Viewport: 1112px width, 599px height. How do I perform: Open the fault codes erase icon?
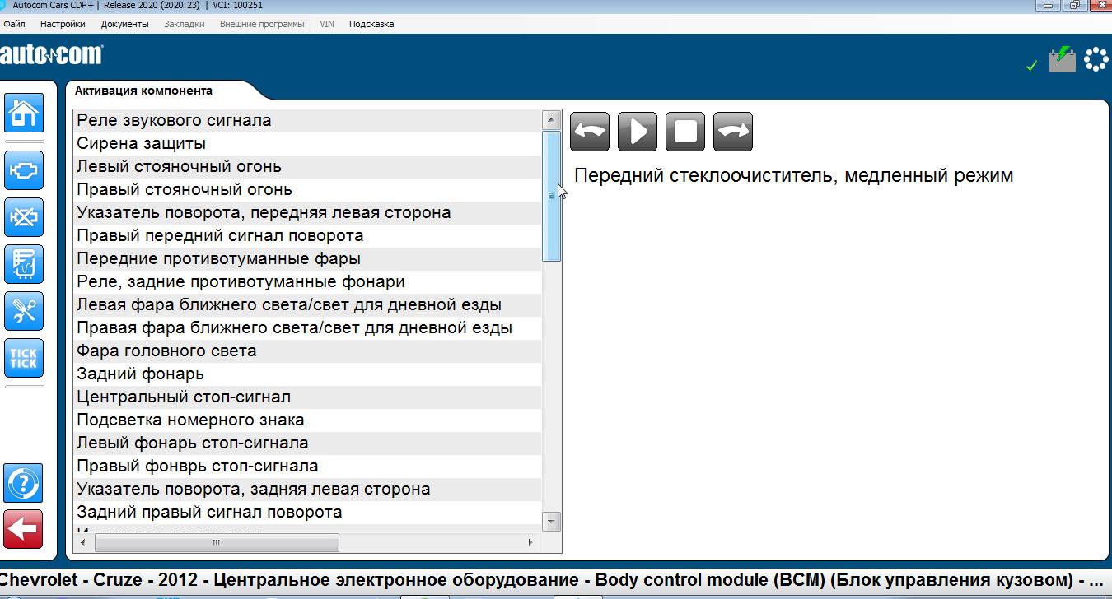pos(24,217)
